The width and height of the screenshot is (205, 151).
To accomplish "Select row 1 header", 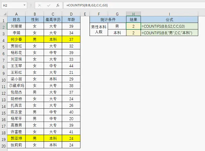I will [4, 20].
